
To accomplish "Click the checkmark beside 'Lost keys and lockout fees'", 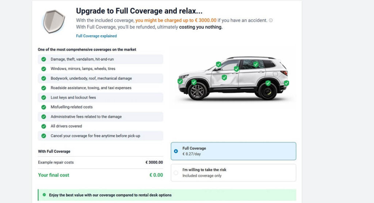I will point(43,98).
